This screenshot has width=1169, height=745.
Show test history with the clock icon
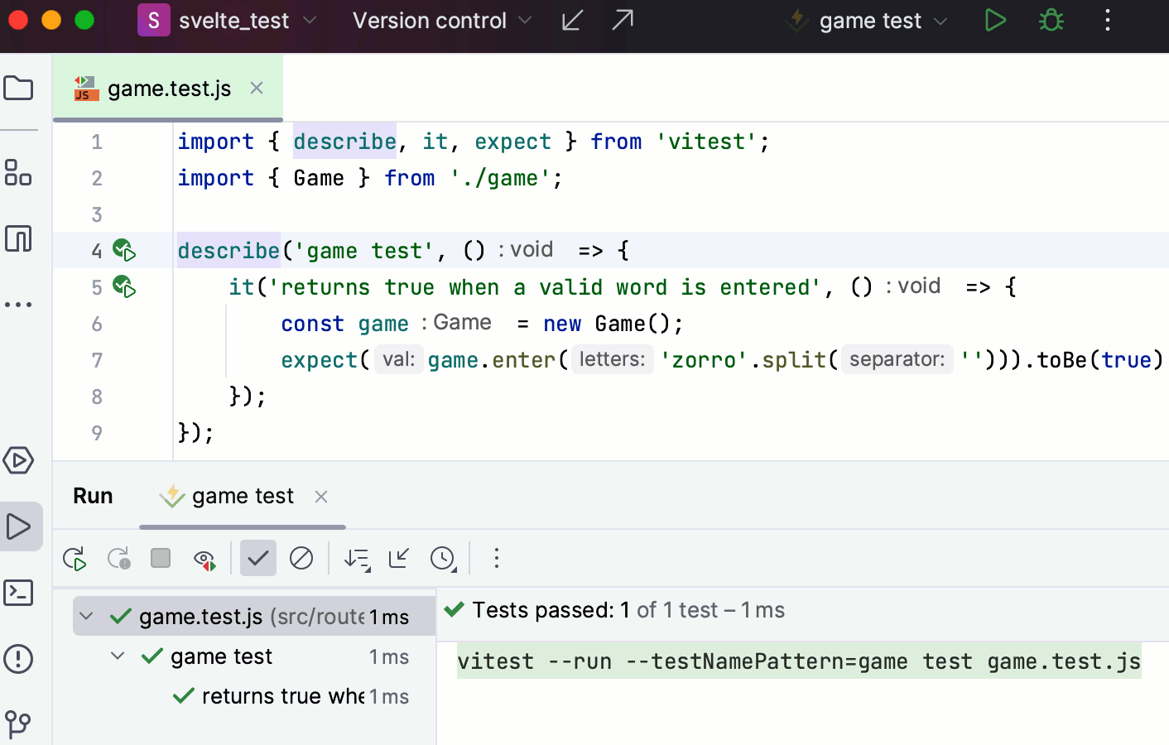point(444,560)
